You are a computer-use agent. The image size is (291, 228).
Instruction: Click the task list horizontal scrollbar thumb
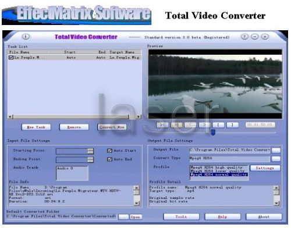click(71, 116)
